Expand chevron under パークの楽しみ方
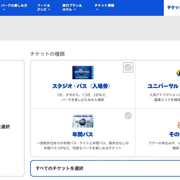Screen dimensions: 180x180 coord(4,9)
